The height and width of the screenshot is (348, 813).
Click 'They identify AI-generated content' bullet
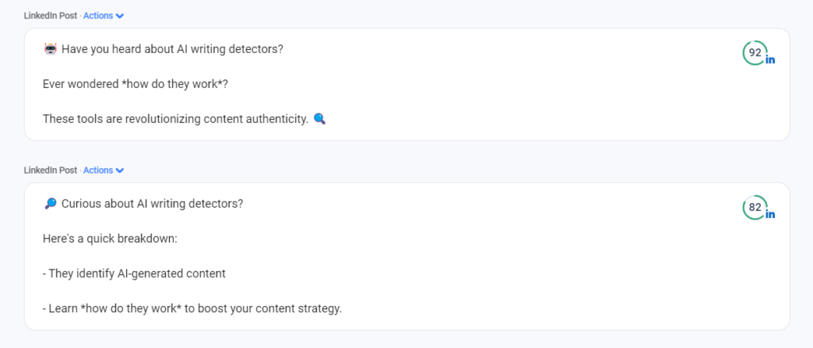134,273
